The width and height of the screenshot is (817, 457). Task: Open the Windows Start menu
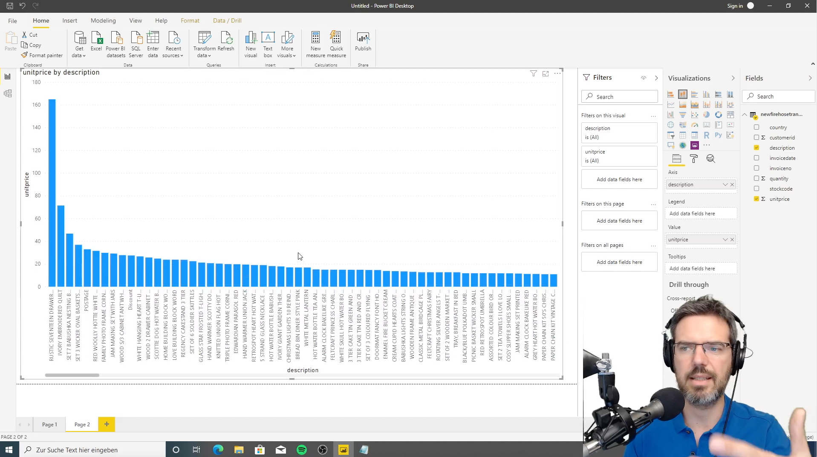point(9,450)
